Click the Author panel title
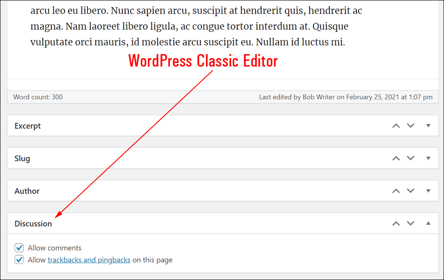Viewport: 444px width, 280px height. 27,191
